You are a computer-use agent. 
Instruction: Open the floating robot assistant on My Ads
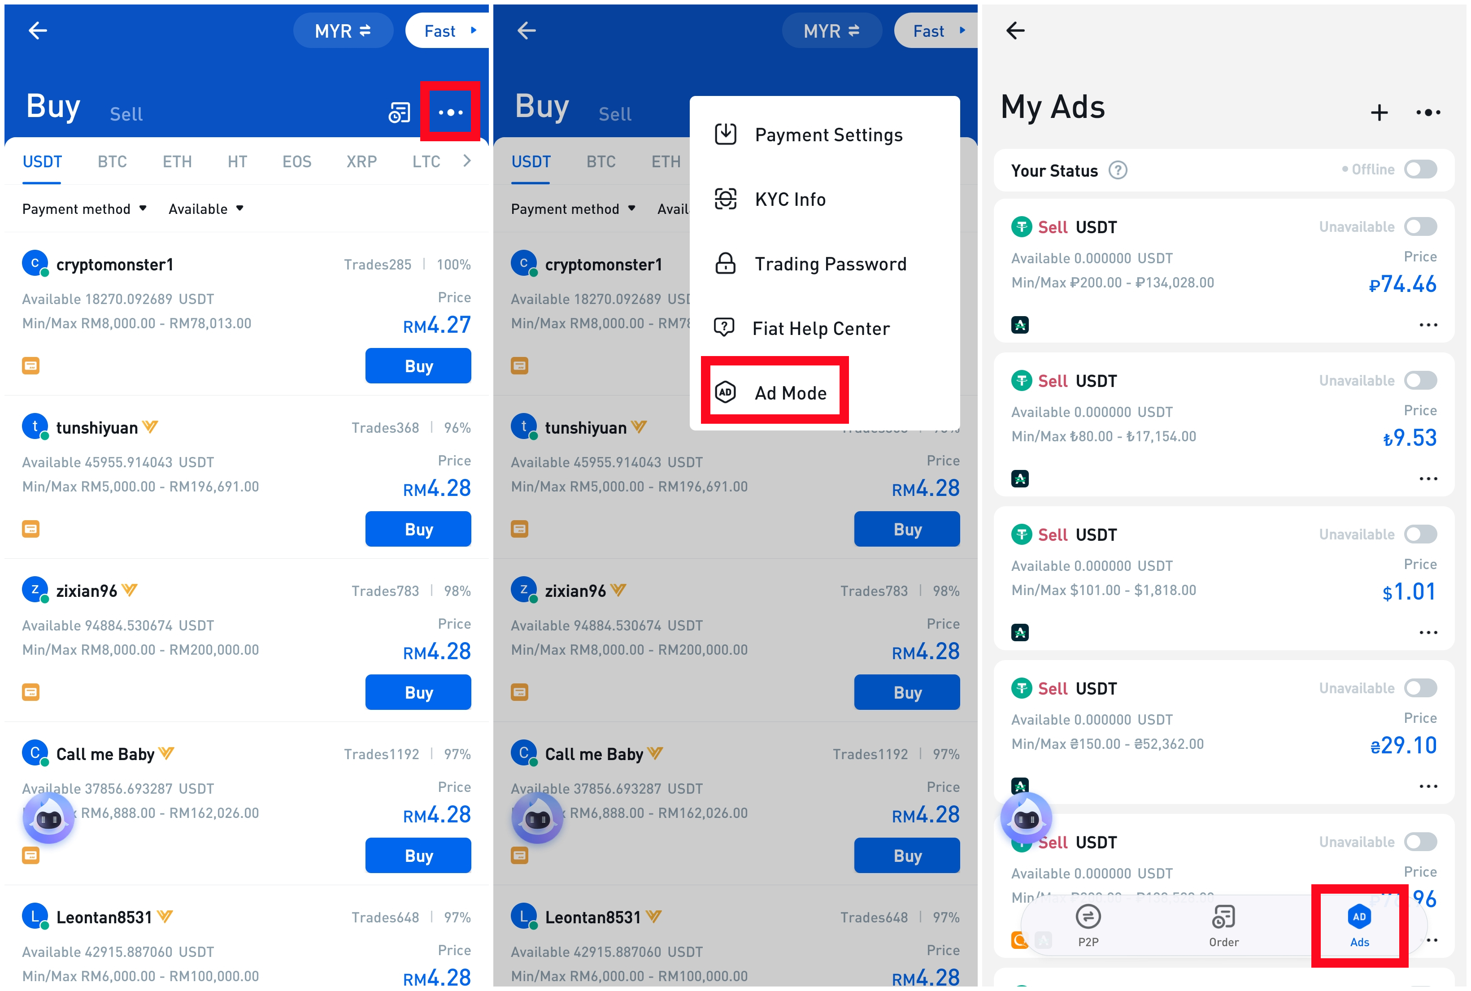(x=1025, y=818)
